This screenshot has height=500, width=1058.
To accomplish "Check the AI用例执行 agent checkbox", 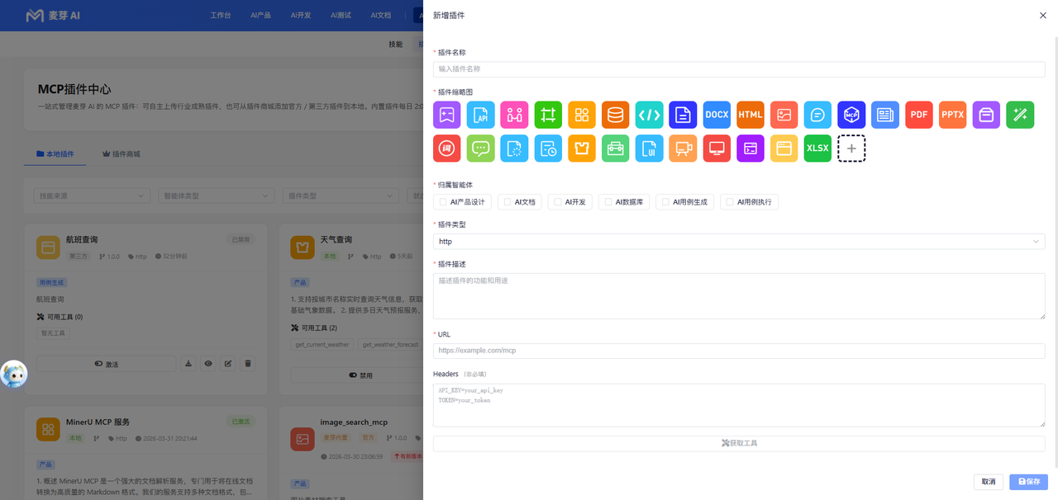I will coord(731,202).
